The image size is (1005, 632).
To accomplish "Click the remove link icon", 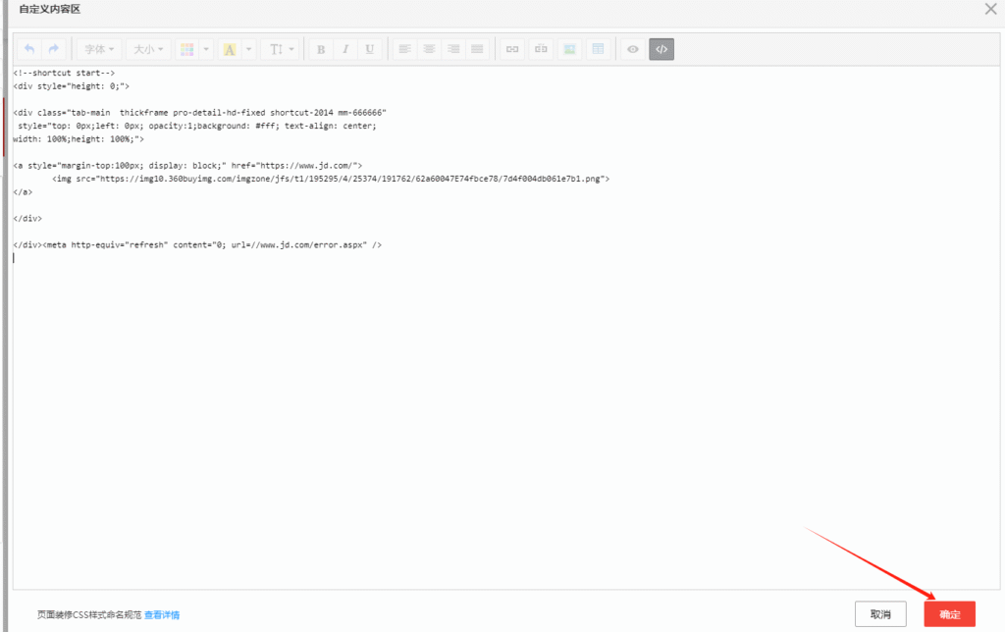I will click(541, 49).
